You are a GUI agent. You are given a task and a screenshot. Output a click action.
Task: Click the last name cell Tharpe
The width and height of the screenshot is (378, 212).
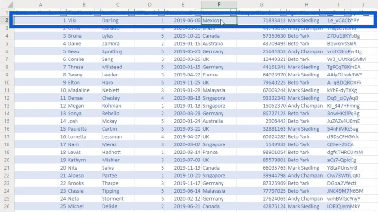pos(118,183)
